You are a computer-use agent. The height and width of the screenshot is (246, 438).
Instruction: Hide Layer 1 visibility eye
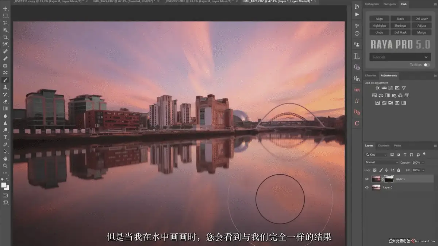(x=367, y=179)
